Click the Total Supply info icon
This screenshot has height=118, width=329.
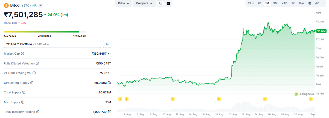point(24,92)
